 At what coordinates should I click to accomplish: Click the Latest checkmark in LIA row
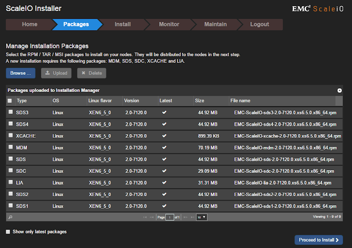[x=164, y=182]
